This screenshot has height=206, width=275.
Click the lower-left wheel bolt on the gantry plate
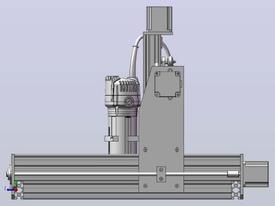tap(145, 186)
